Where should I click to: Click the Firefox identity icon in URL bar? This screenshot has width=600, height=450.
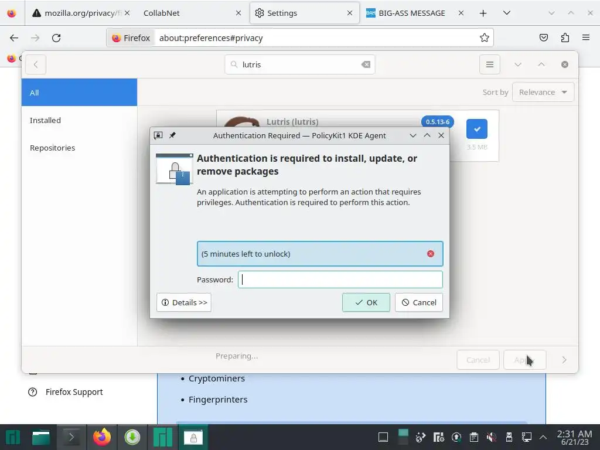click(x=131, y=38)
